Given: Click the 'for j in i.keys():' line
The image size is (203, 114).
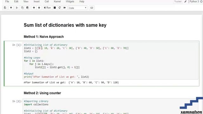Looking at the screenshot, I should coord(42,64).
